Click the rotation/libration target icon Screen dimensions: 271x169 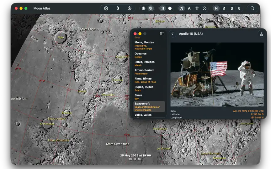pos(130,8)
